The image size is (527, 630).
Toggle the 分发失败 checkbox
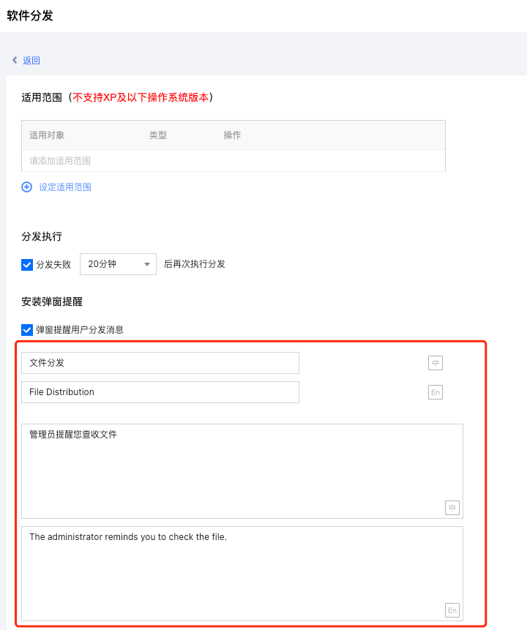click(27, 265)
